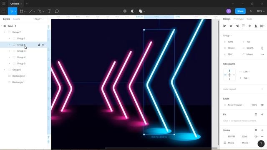Switch to the Design tab
Image resolution: width=267 pixels, height=150 pixels.
click(x=227, y=19)
